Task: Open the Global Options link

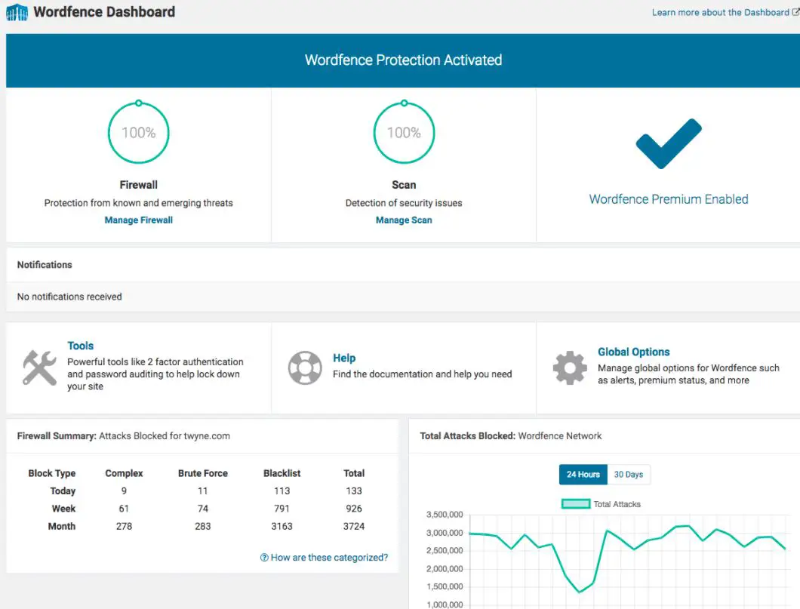Action: 633,352
